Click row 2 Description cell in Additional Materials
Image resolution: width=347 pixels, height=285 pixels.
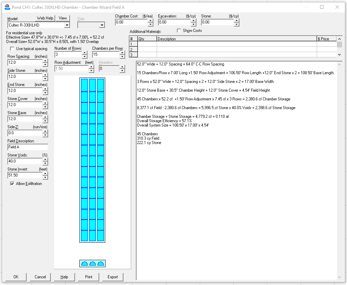237,49
